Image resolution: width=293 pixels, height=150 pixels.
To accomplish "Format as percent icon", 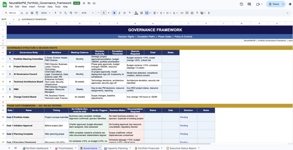I will (60, 13).
